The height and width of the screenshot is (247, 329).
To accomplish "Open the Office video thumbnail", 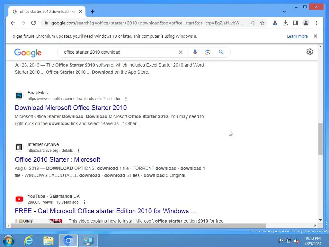I will pyautogui.click(x=39, y=221).
